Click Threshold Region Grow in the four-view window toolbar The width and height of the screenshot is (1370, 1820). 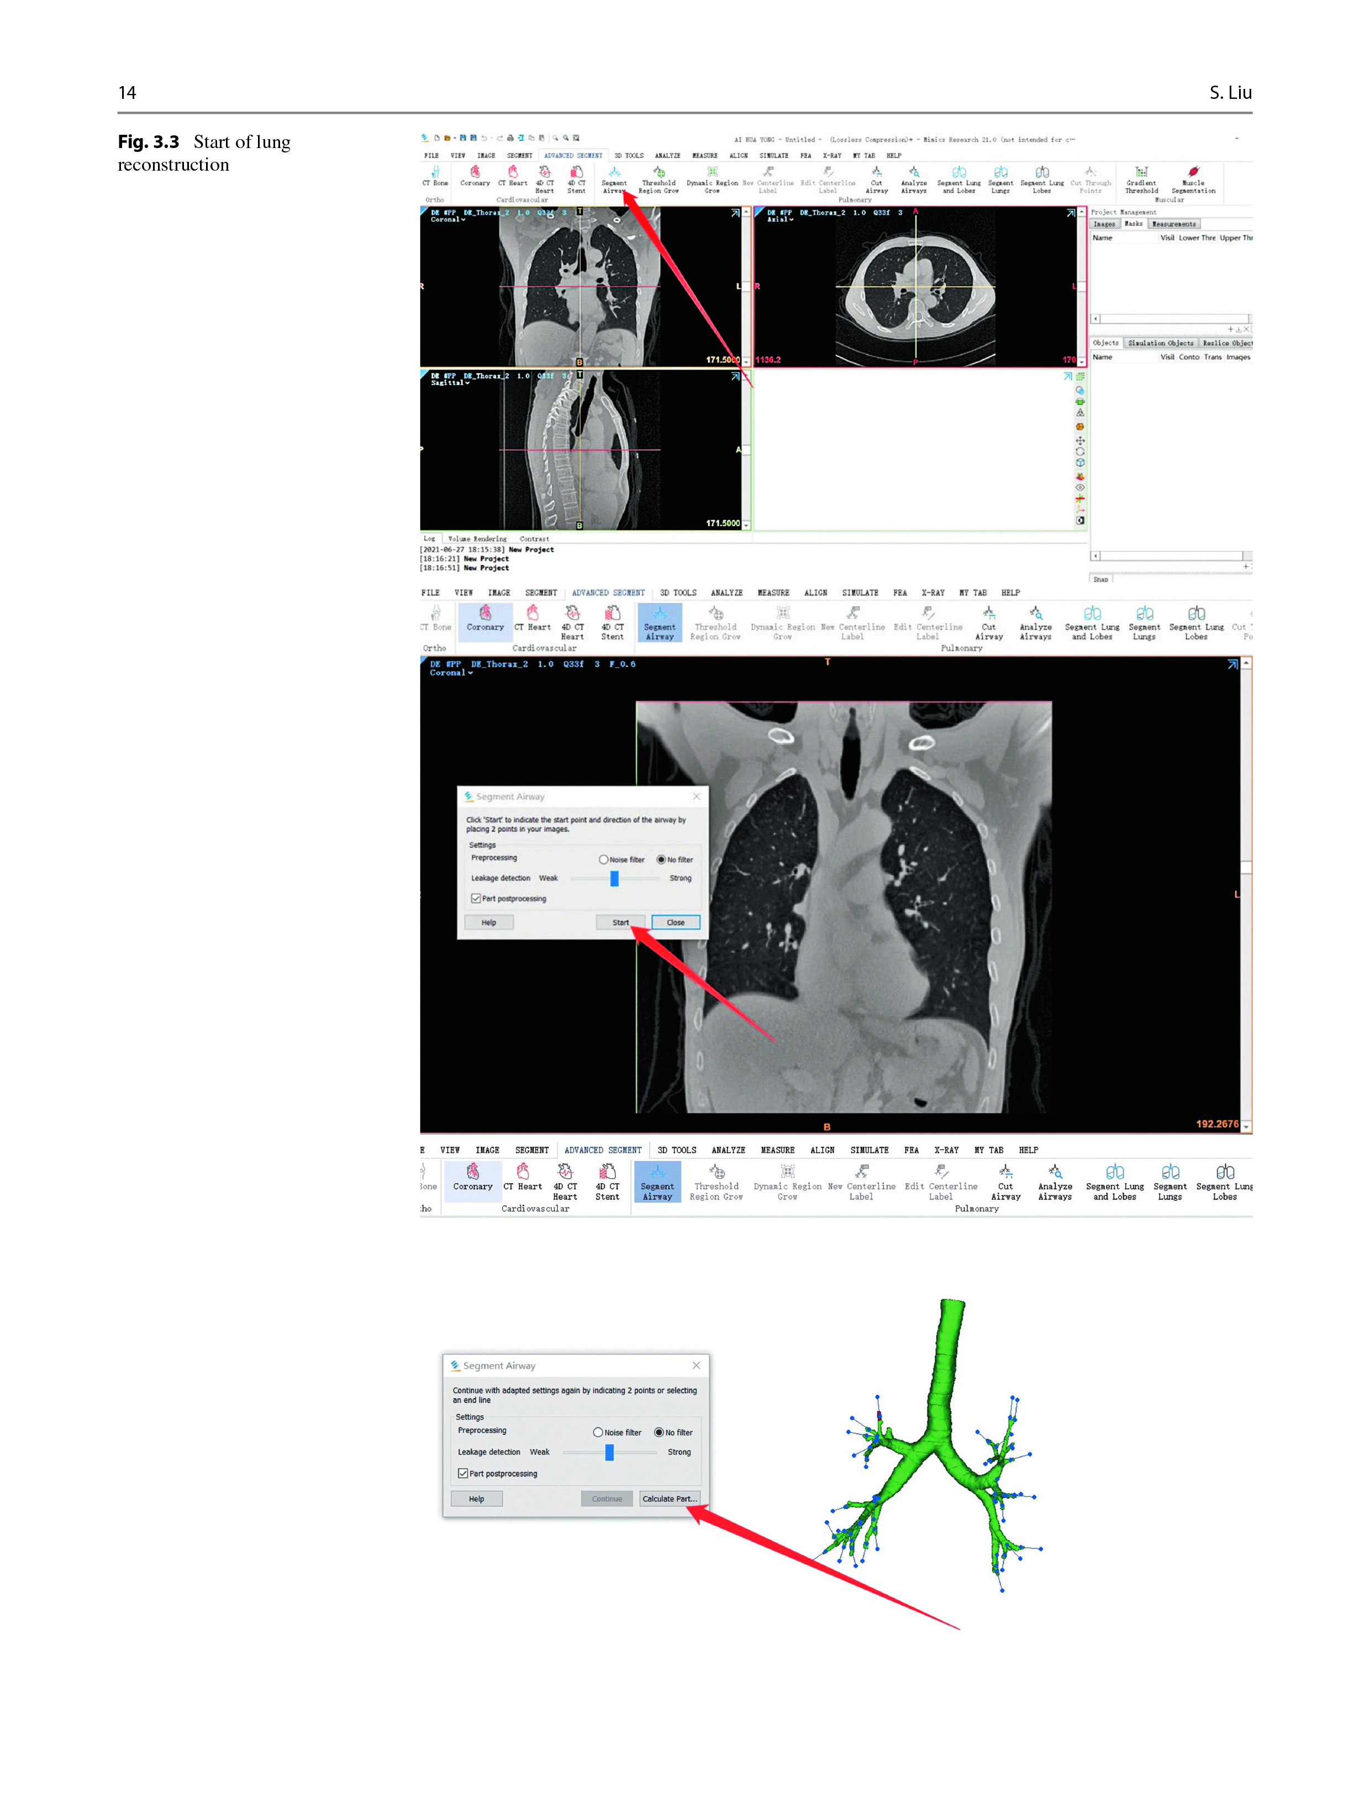(x=658, y=180)
